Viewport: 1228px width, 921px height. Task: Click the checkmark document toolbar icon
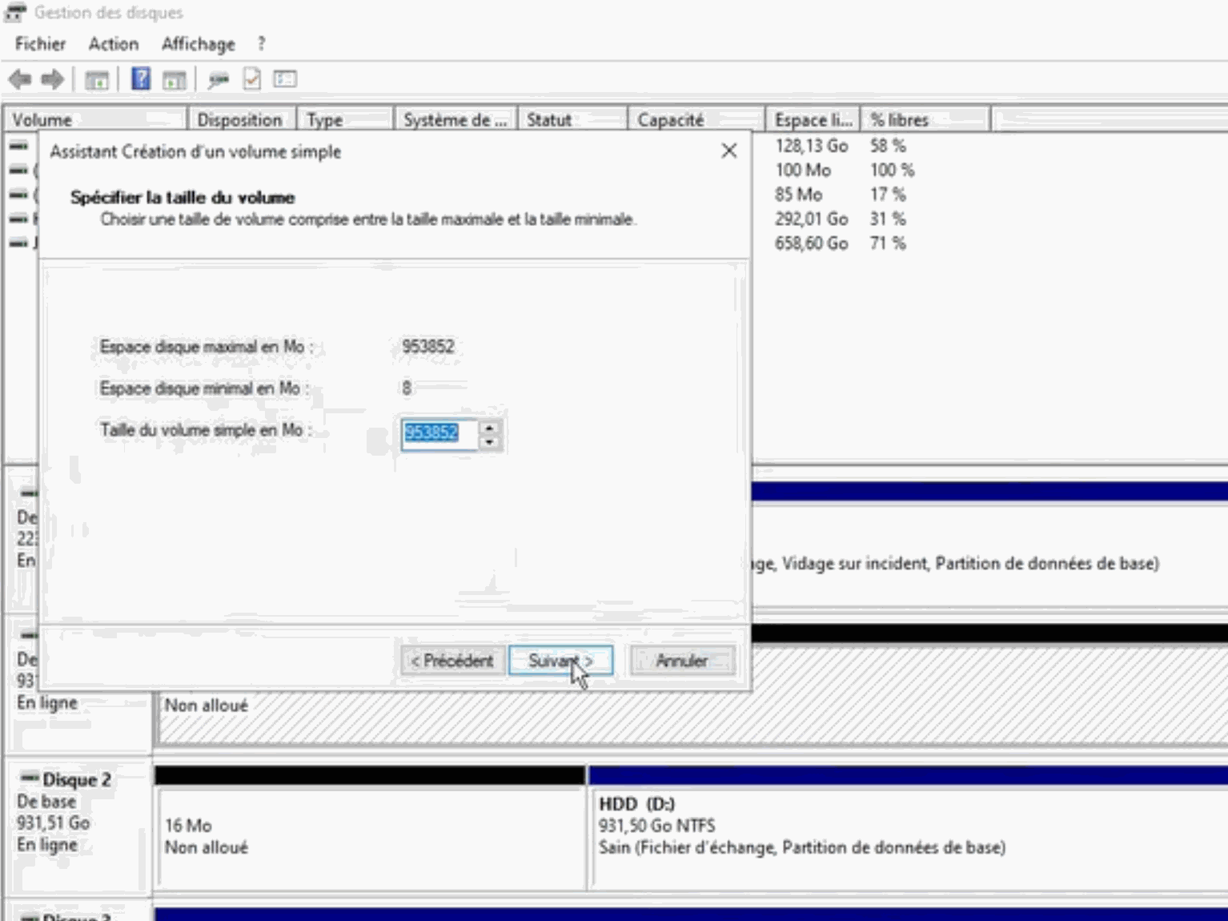pos(252,78)
